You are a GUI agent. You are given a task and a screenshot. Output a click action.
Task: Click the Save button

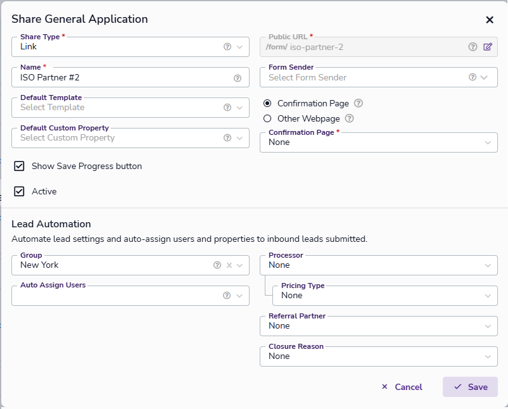point(470,387)
